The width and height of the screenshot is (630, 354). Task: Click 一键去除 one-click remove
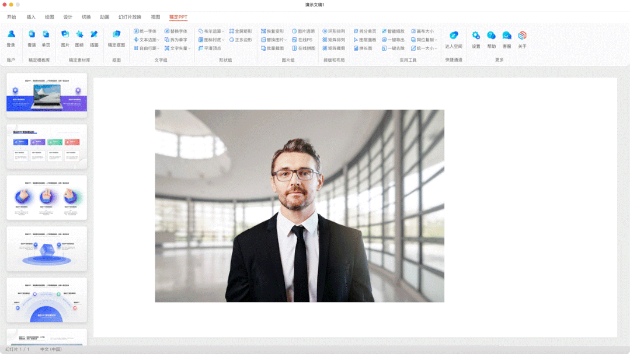click(x=394, y=48)
